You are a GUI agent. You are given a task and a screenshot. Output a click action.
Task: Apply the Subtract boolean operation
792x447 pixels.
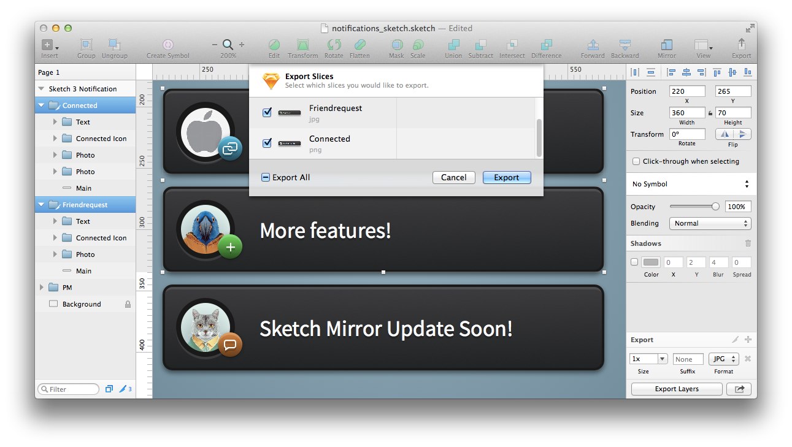pos(481,45)
